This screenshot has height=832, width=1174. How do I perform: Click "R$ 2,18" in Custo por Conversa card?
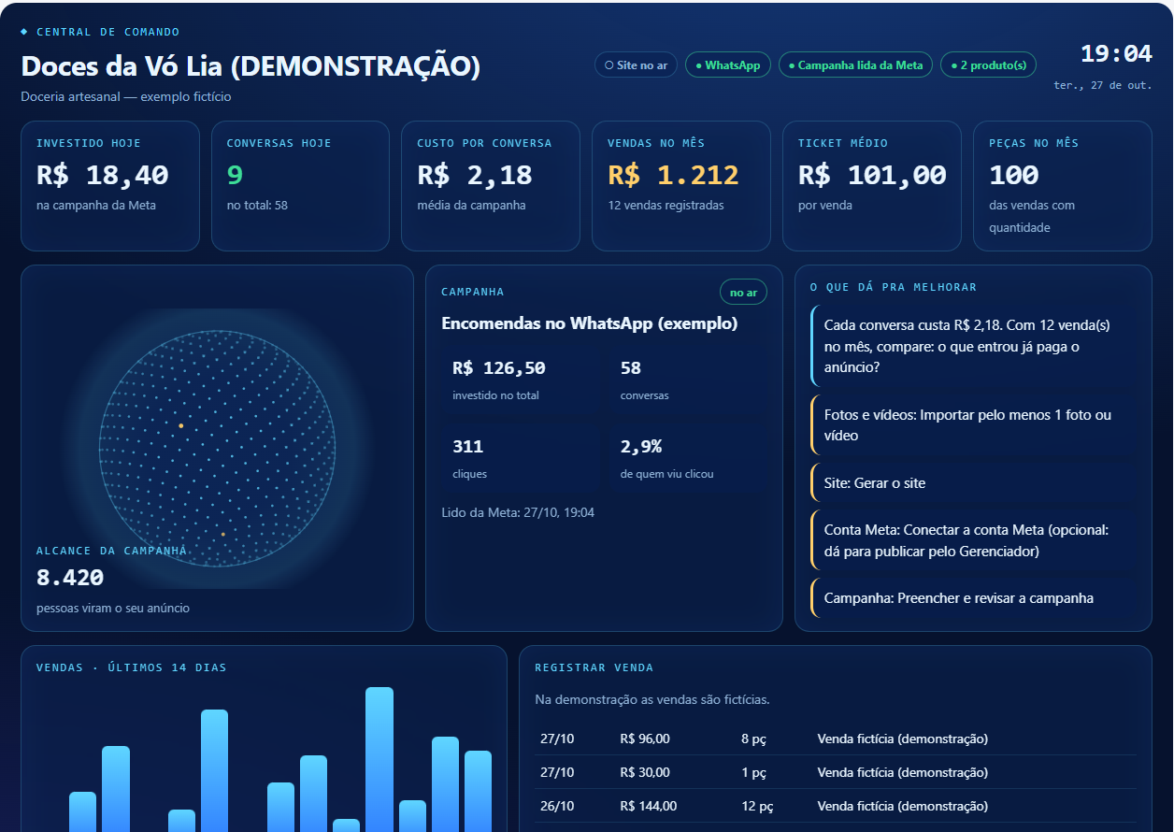[x=475, y=175]
